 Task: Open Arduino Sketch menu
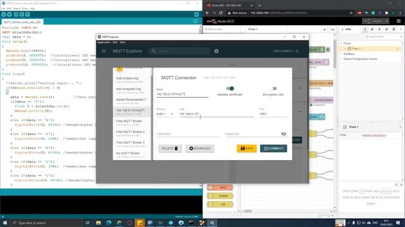click(x=16, y=8)
